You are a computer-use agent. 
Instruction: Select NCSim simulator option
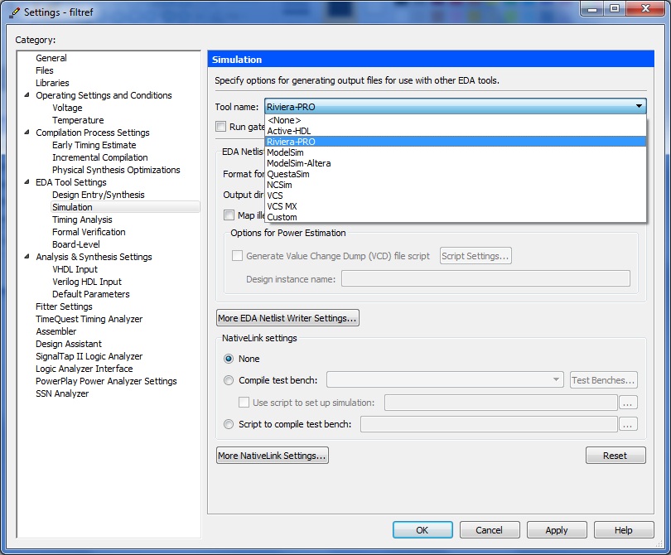pyautogui.click(x=456, y=185)
